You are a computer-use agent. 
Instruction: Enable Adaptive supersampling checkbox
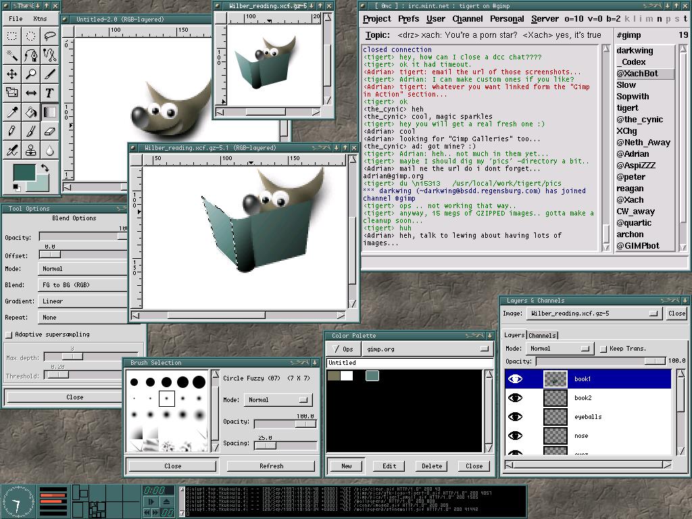pyautogui.click(x=9, y=335)
